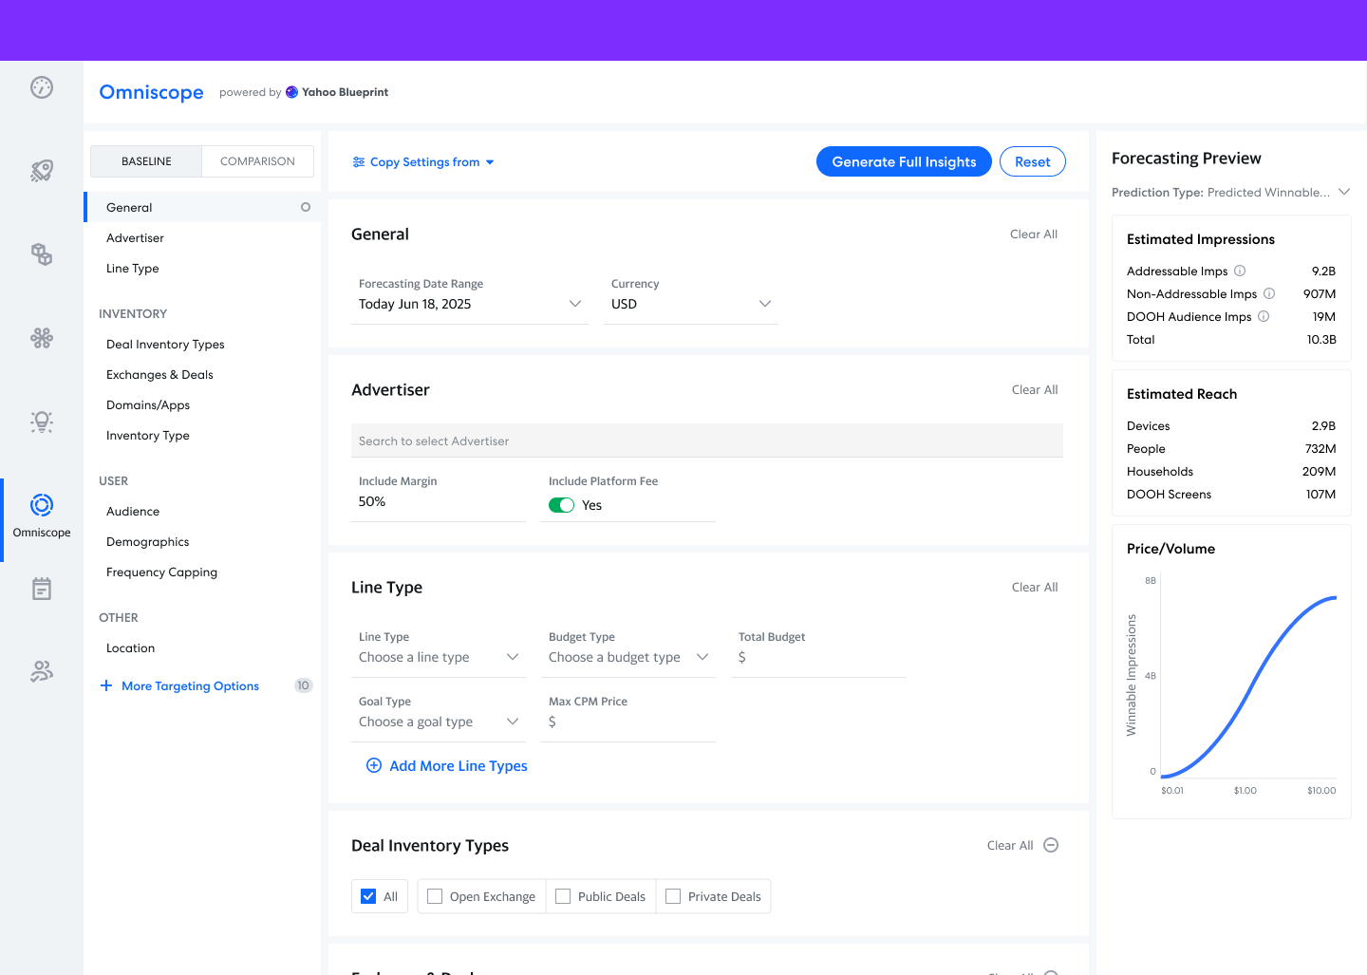Uncheck the All deal inventory checkbox

pyautogui.click(x=368, y=896)
